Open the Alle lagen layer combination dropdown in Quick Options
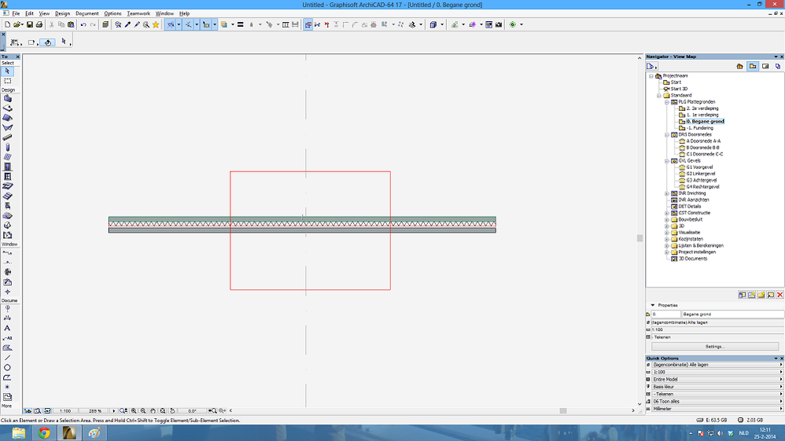The image size is (785, 441). 717,365
